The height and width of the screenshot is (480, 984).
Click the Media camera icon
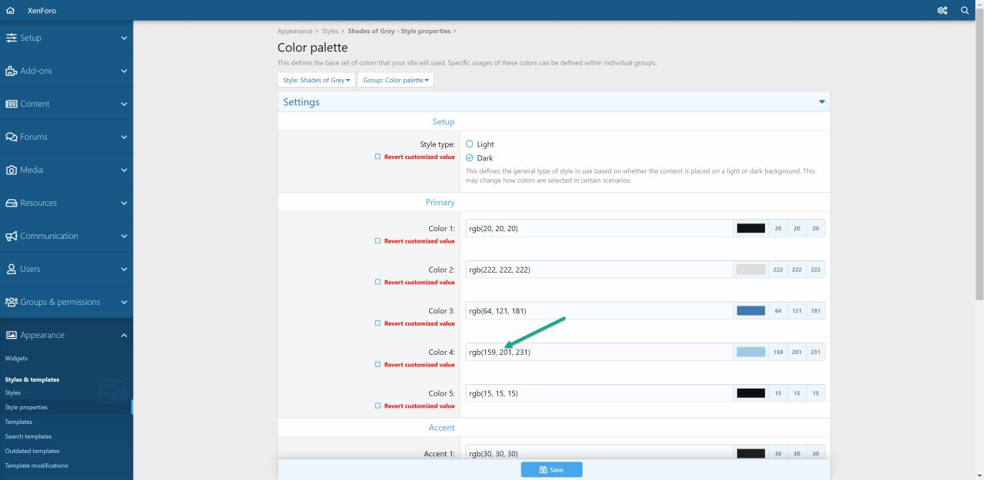(x=12, y=170)
